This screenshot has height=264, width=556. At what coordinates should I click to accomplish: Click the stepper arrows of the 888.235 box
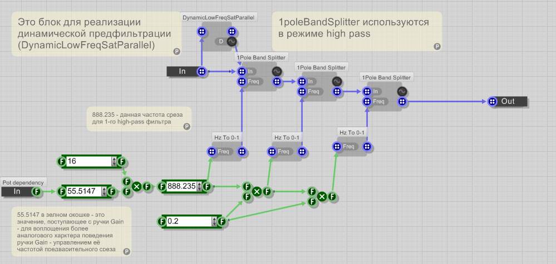point(199,187)
